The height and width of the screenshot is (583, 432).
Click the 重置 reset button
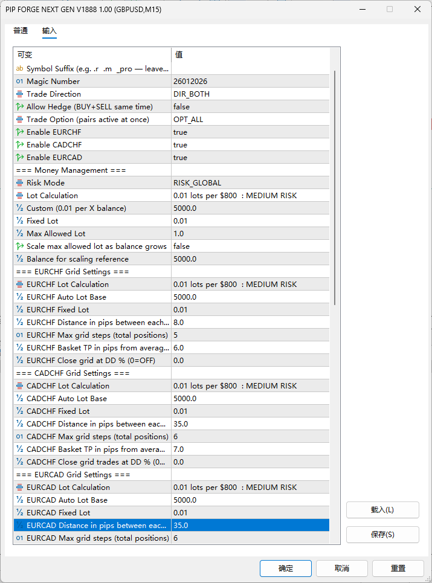[398, 568]
